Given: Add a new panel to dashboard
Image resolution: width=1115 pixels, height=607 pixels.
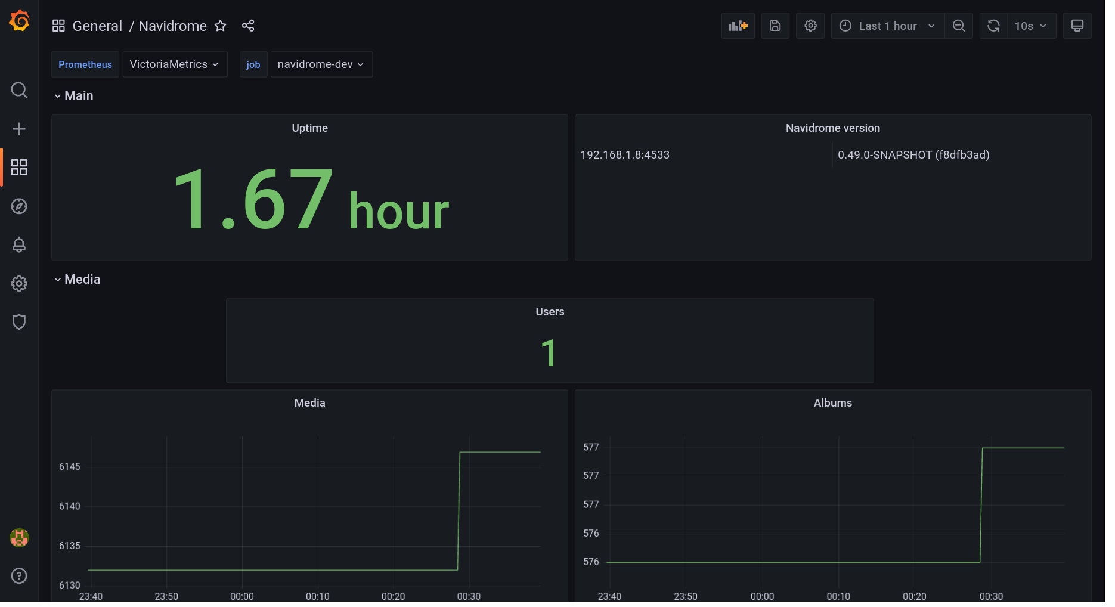Looking at the screenshot, I should click(x=738, y=26).
